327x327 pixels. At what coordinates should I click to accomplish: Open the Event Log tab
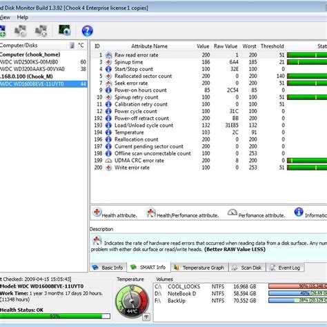point(286,268)
